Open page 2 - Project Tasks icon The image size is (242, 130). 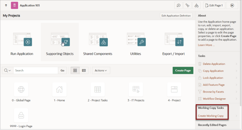click(98, 89)
